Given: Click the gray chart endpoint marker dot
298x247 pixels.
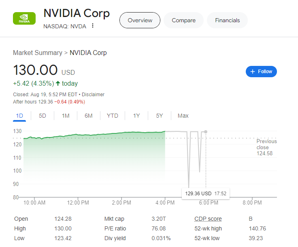Looking at the screenshot, I should click(206, 132).
